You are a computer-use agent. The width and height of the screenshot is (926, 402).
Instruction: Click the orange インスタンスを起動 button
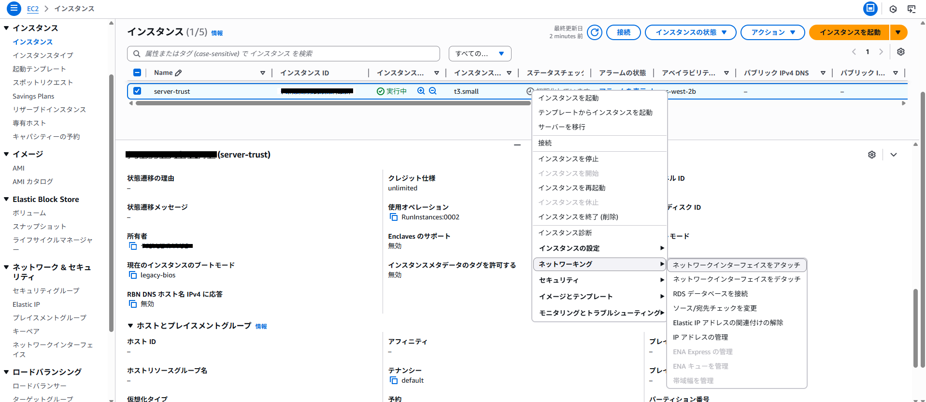850,32
